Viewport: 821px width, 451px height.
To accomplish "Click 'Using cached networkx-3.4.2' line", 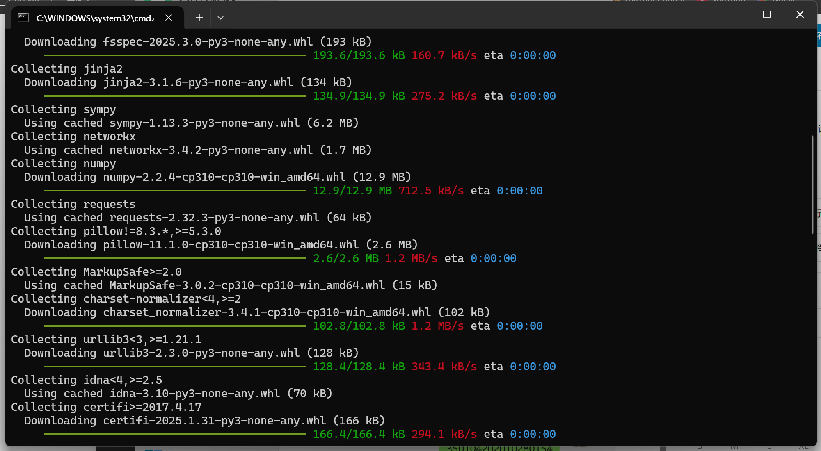I will coord(198,150).
